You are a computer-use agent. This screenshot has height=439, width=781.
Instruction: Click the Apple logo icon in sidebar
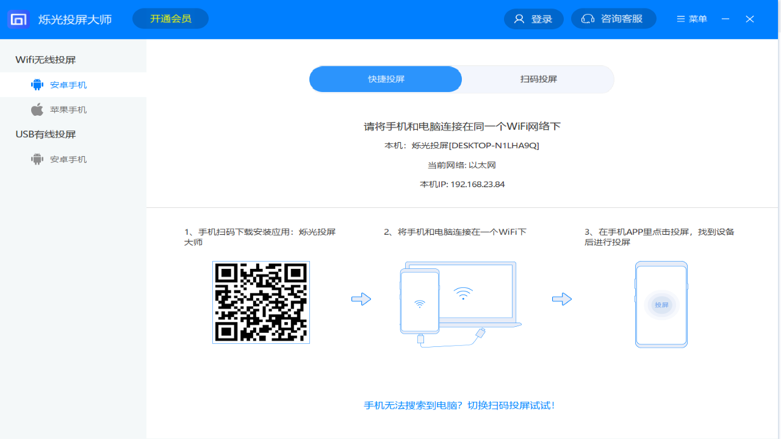(37, 110)
